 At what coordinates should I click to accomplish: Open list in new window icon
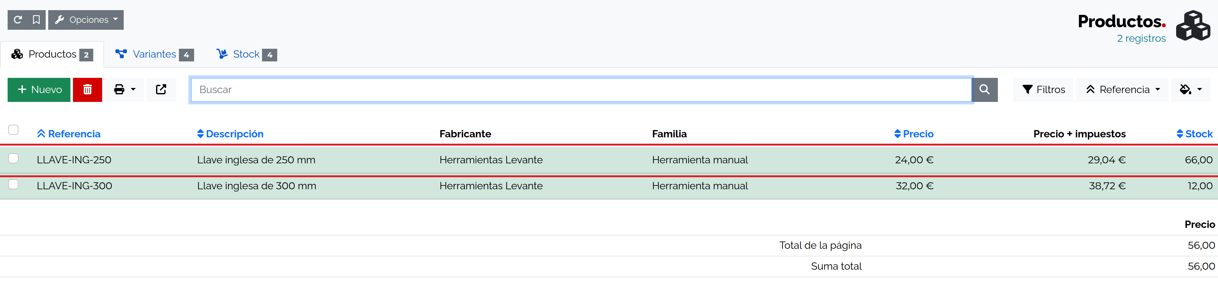[161, 90]
